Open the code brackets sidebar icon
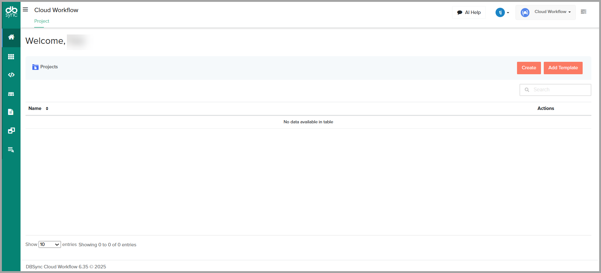The width and height of the screenshot is (601, 273). 11,75
